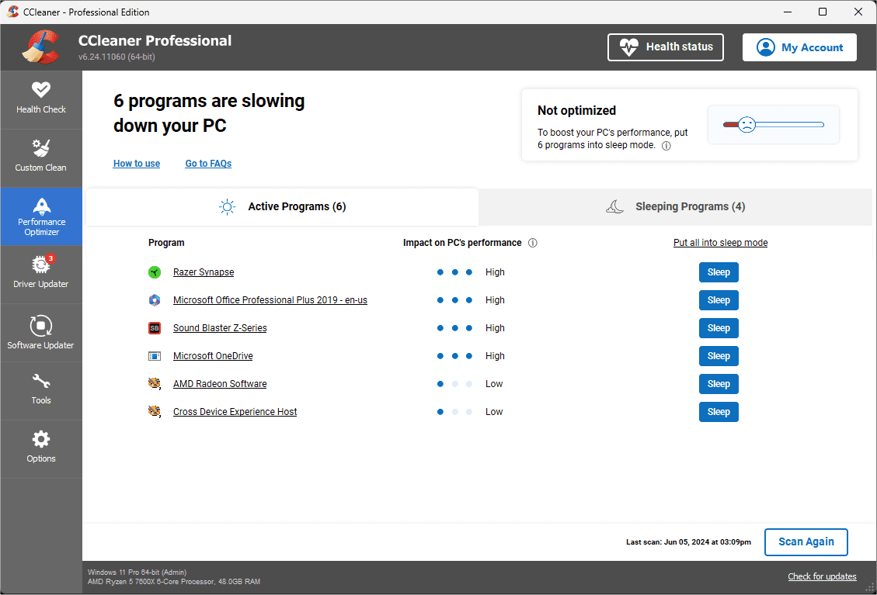Click Put all into sleep mode
877x595 pixels.
tap(720, 242)
